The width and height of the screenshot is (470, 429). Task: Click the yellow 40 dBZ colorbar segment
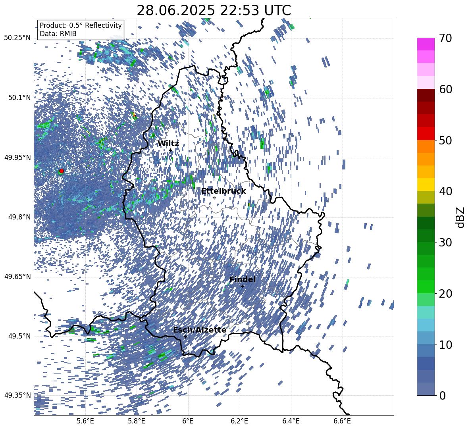[x=426, y=185]
